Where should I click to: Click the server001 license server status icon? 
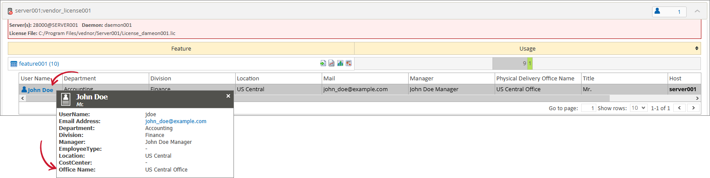pyautogui.click(x=10, y=11)
